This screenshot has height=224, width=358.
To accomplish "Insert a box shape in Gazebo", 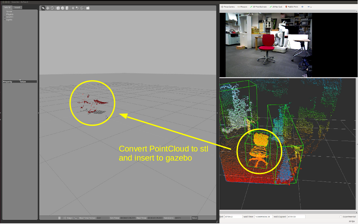I will click(x=58, y=8).
